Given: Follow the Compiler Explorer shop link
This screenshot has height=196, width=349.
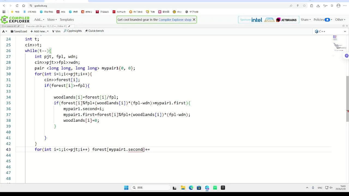Looking at the screenshot, I should [175, 20].
